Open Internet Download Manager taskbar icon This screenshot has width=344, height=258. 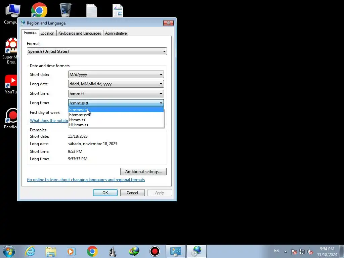point(134,251)
